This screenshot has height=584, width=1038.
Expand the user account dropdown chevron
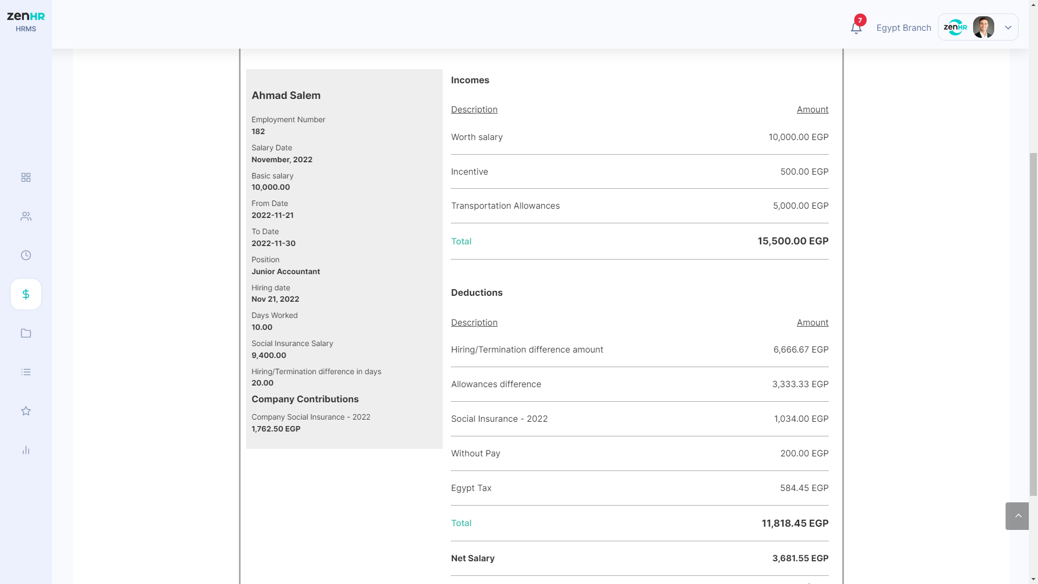click(1008, 28)
